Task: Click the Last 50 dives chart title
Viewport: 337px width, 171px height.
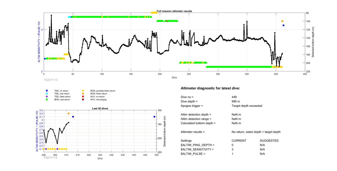Action: (x=100, y=108)
